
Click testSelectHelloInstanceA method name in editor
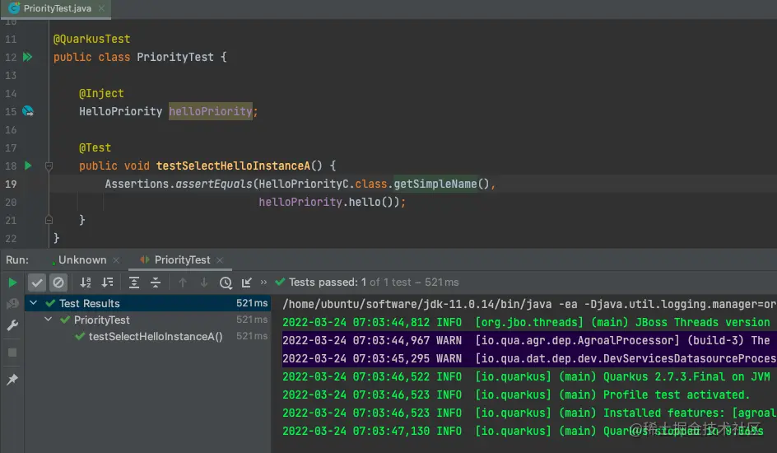tap(233, 166)
